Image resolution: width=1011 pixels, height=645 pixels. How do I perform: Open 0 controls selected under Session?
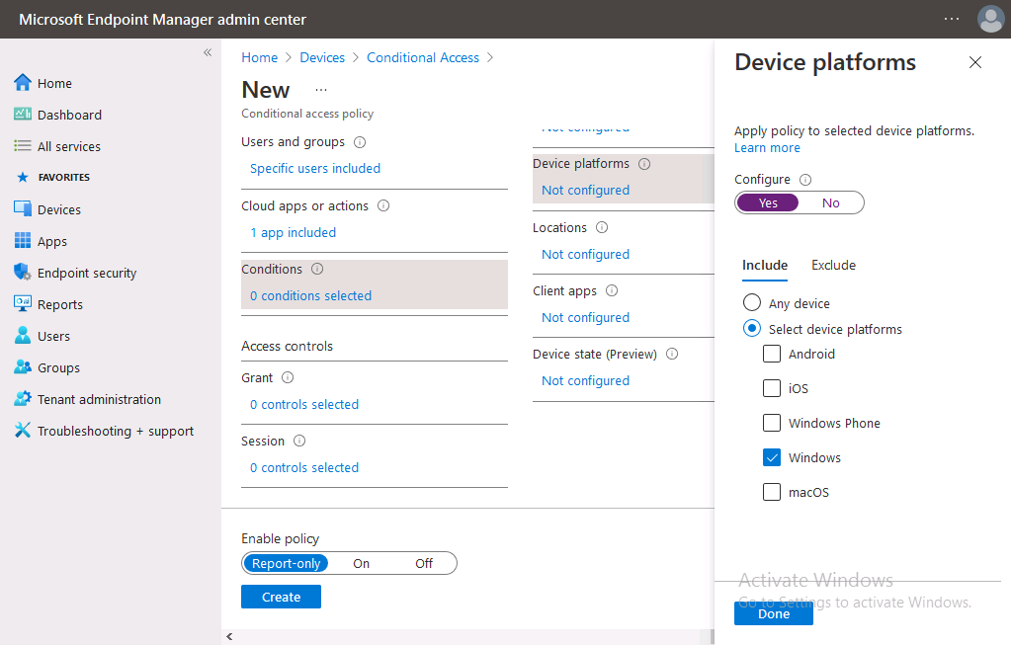pyautogui.click(x=304, y=468)
